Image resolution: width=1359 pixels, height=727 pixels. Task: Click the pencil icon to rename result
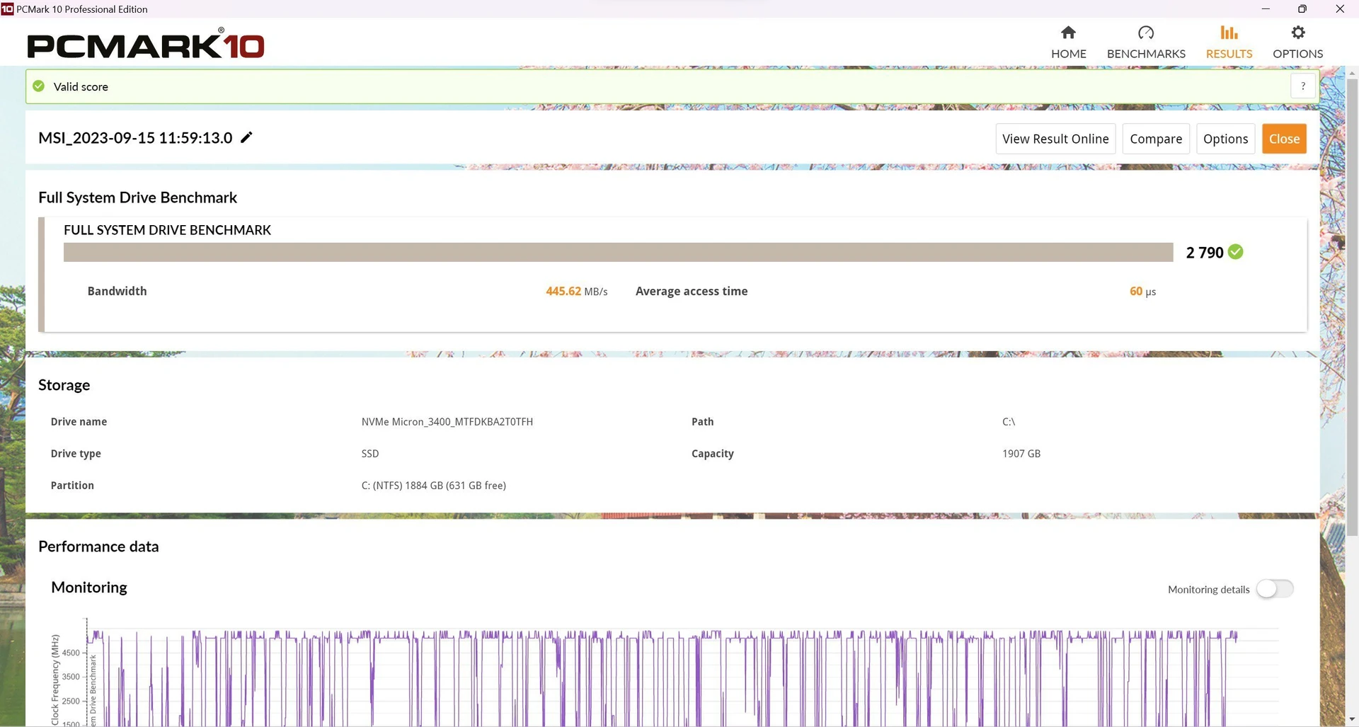click(x=246, y=137)
